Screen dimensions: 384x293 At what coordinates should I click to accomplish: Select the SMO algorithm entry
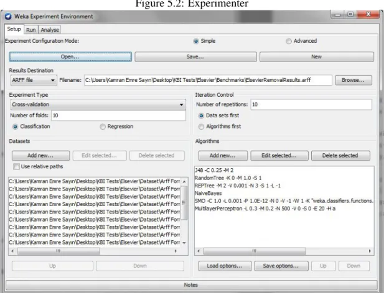click(284, 201)
